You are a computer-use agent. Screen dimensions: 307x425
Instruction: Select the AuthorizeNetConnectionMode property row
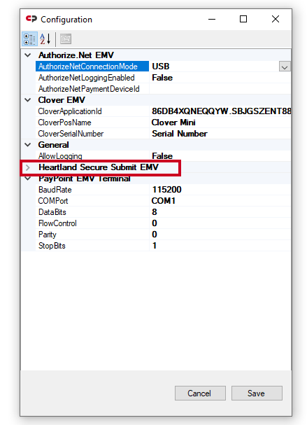[92, 67]
